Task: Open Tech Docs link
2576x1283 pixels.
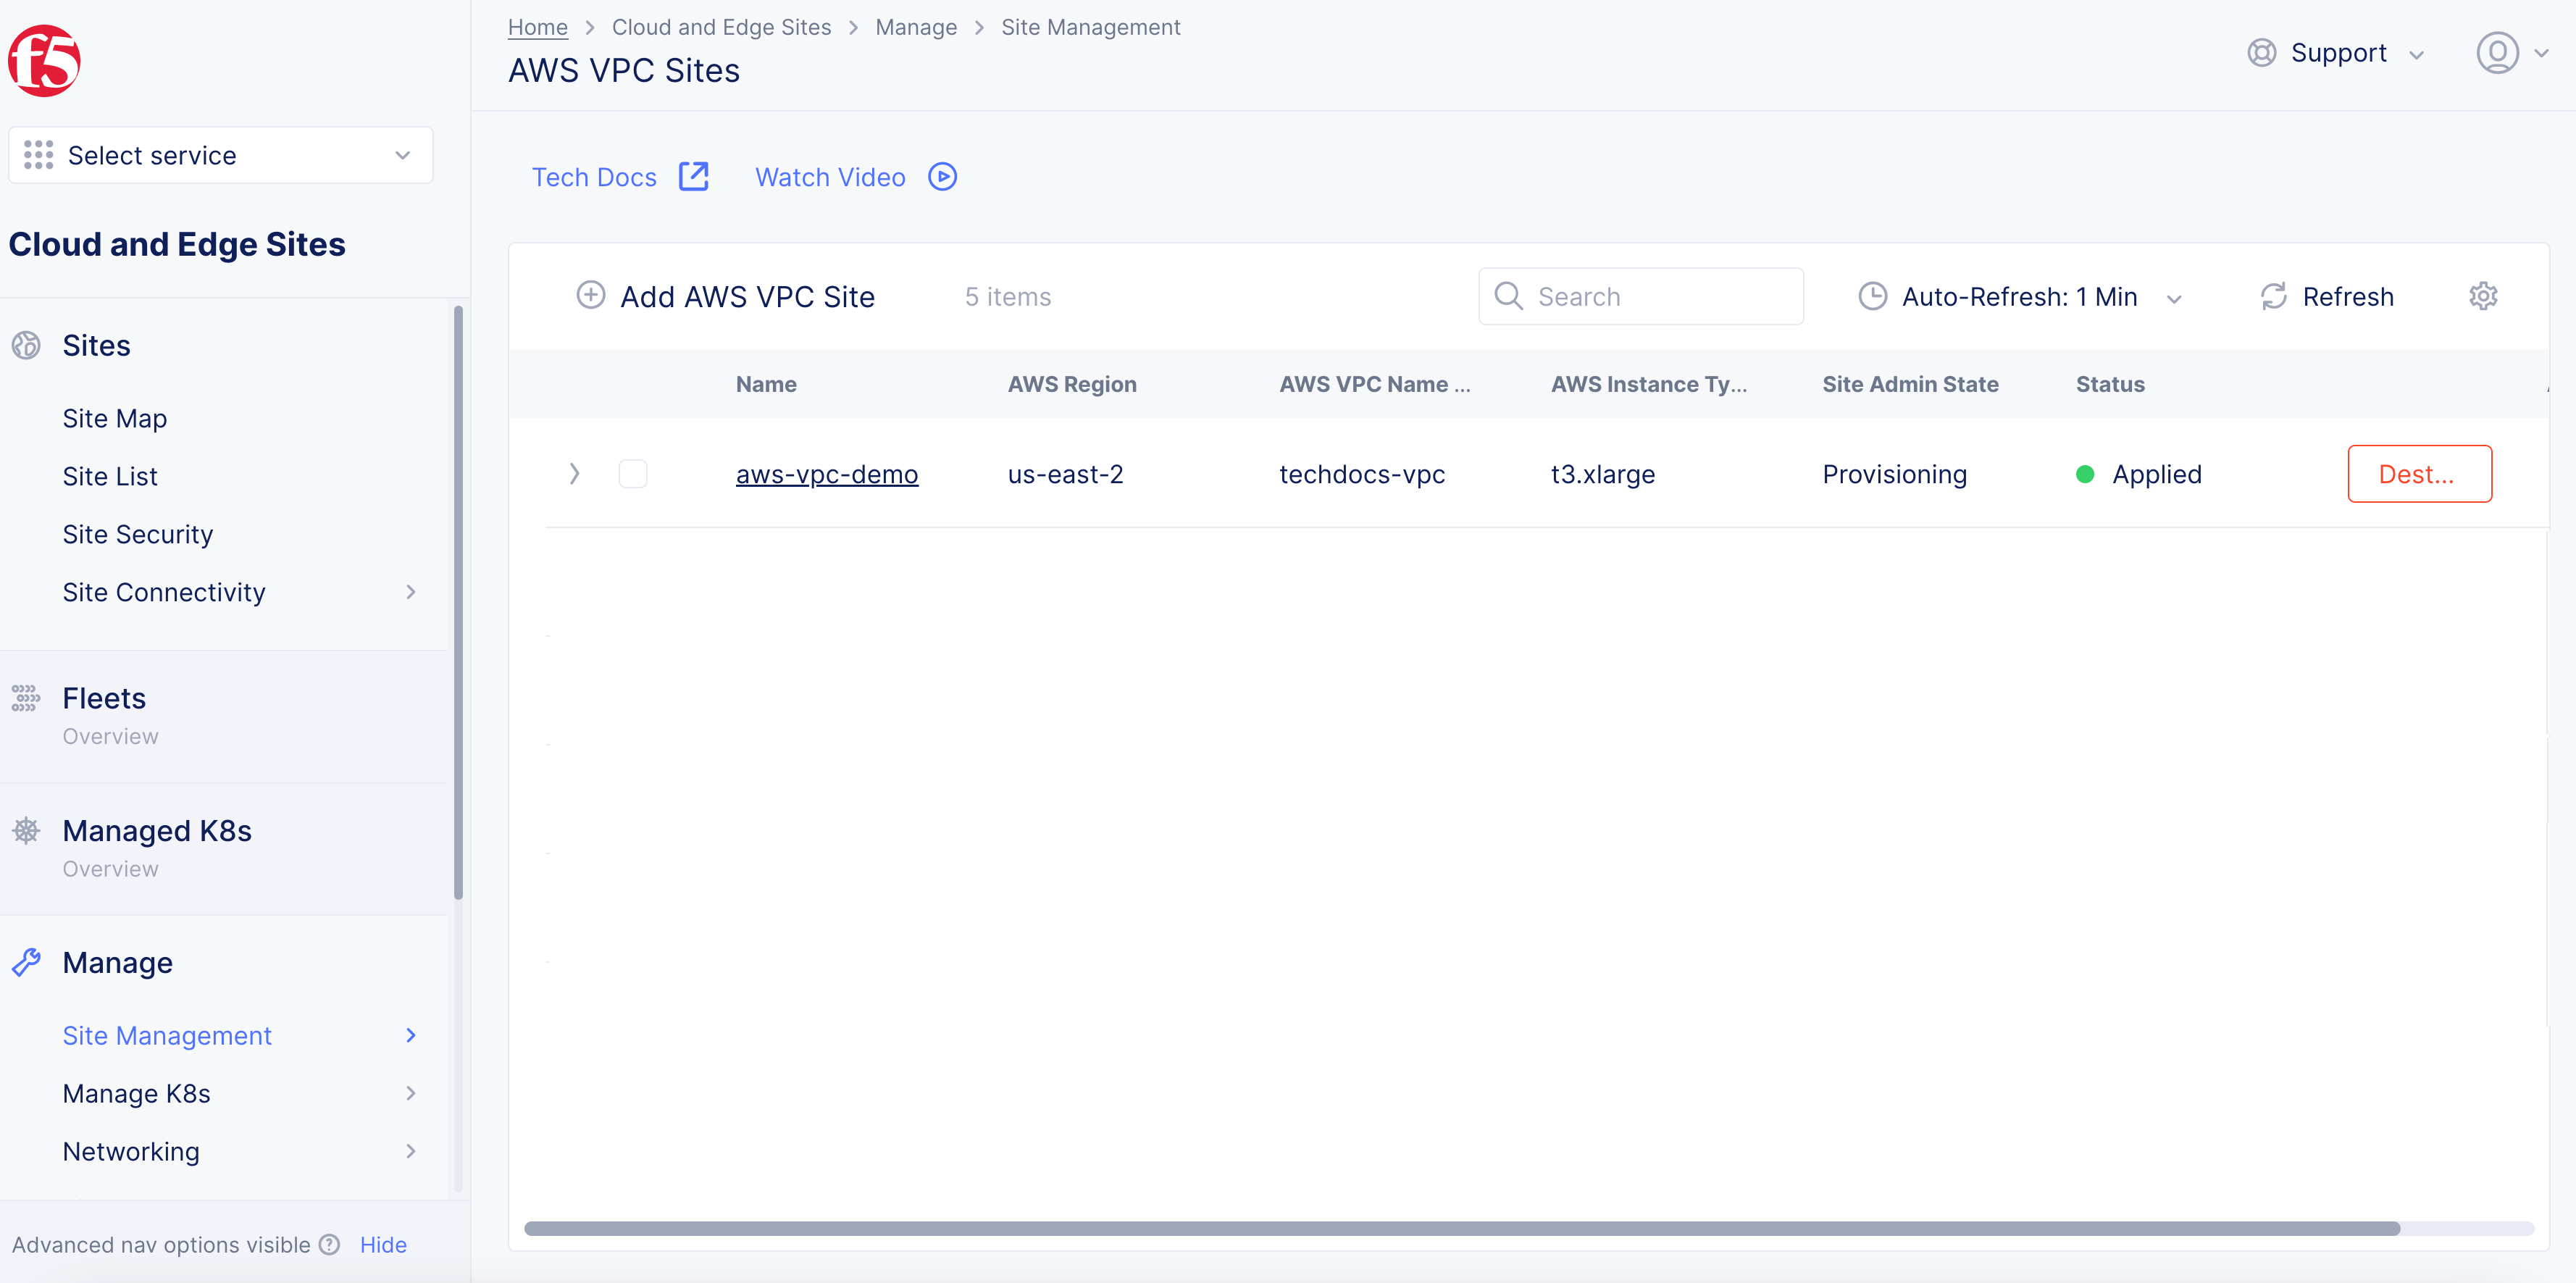Action: (594, 177)
